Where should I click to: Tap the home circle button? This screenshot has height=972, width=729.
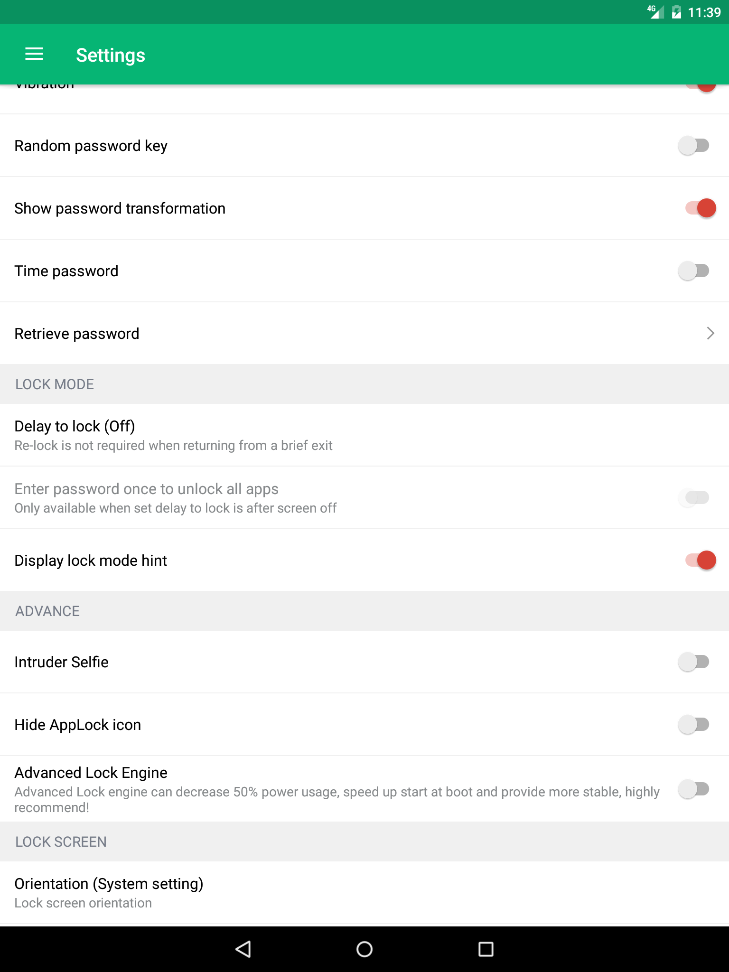tap(364, 950)
